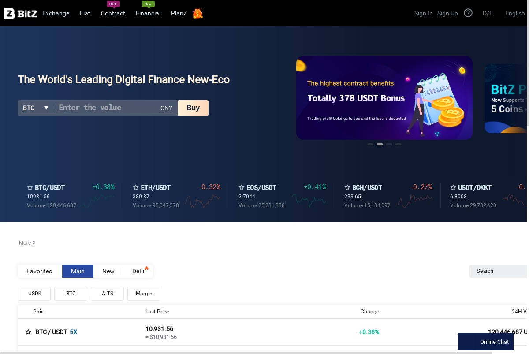Switch to the DeFi tab
Image resolution: width=529 pixels, height=354 pixels.
[x=138, y=271]
